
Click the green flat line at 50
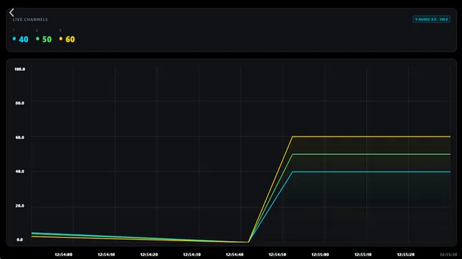[371, 154]
